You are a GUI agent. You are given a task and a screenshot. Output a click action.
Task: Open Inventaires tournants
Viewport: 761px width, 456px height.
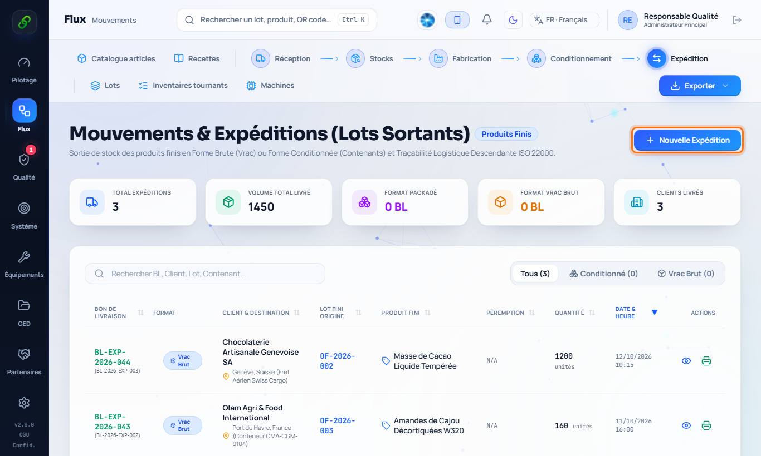pyautogui.click(x=183, y=86)
